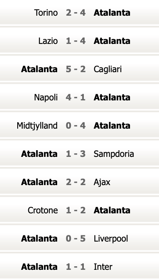Open Inter team page
The image size is (159, 280).
tap(103, 267)
